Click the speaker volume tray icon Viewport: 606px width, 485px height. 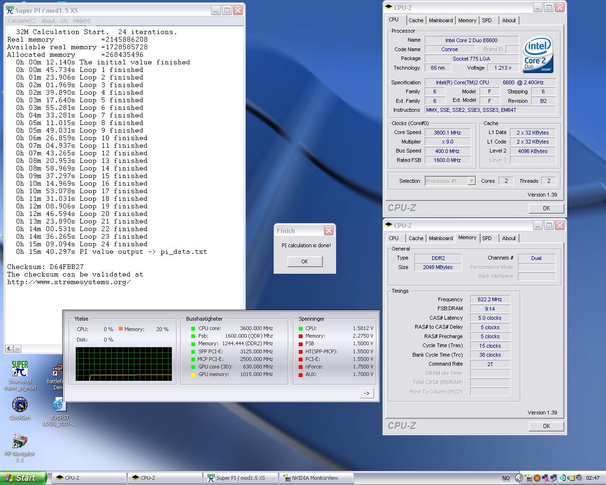pyautogui.click(x=579, y=477)
